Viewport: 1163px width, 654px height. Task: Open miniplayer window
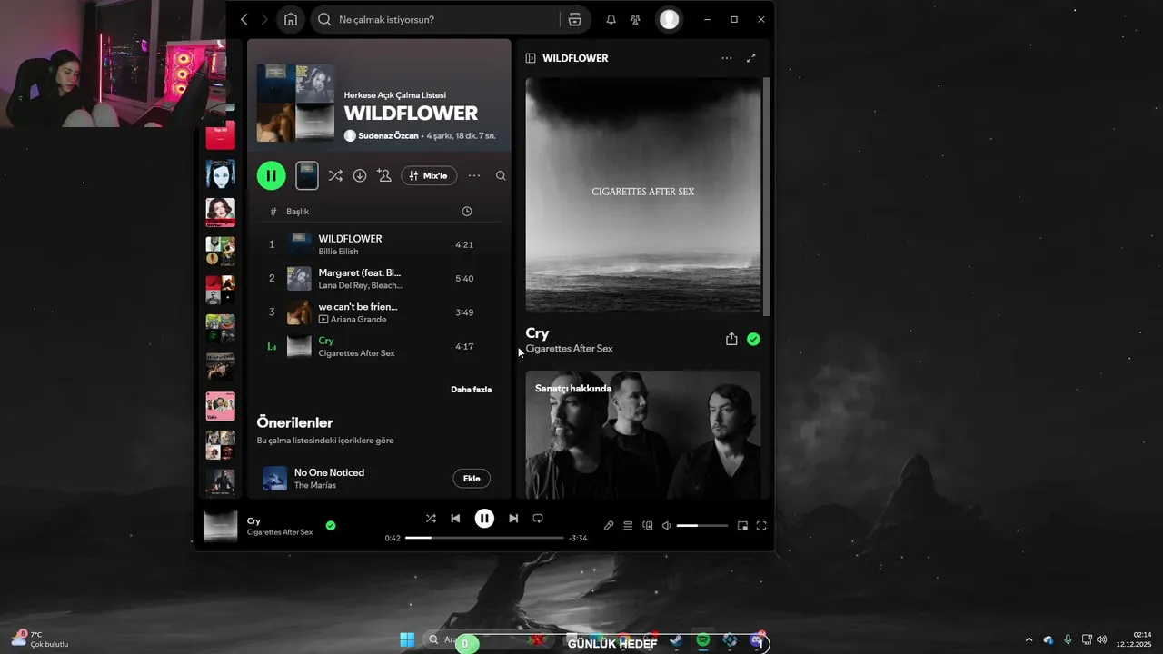pos(742,526)
